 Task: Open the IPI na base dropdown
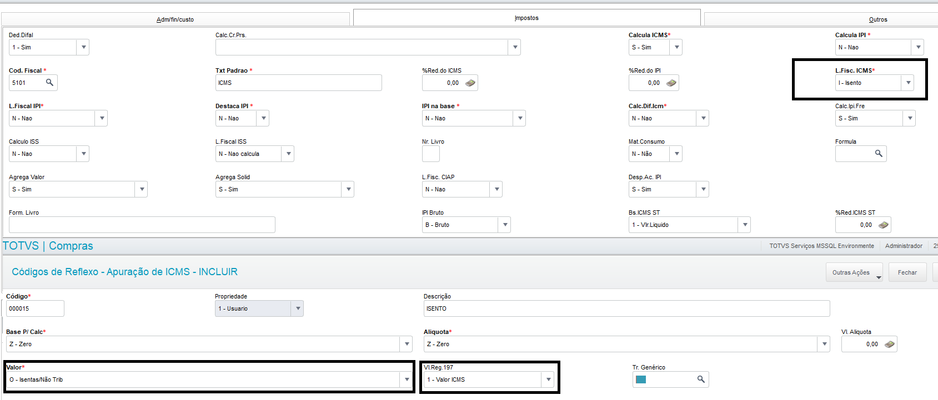tap(520, 118)
